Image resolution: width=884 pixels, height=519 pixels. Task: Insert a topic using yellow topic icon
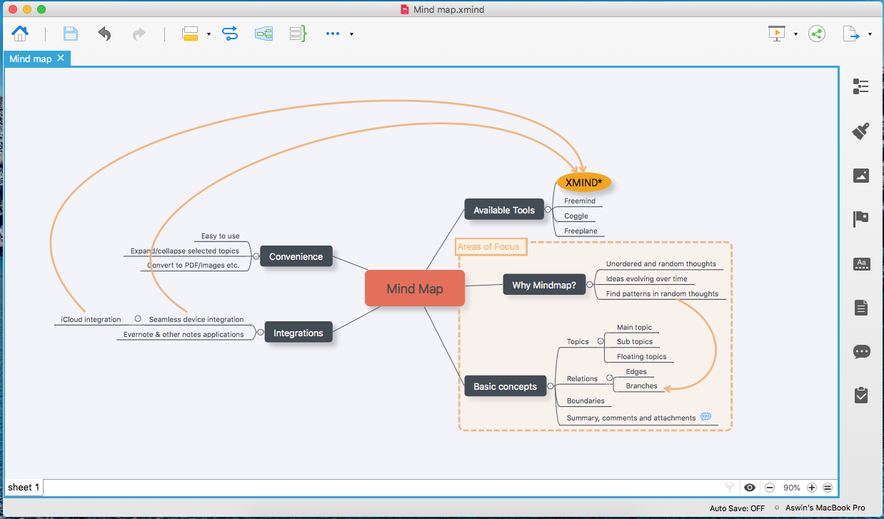click(190, 34)
